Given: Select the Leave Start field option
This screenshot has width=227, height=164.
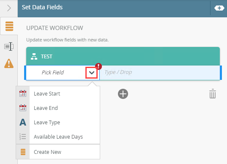Looking at the screenshot, I should click(58, 94).
